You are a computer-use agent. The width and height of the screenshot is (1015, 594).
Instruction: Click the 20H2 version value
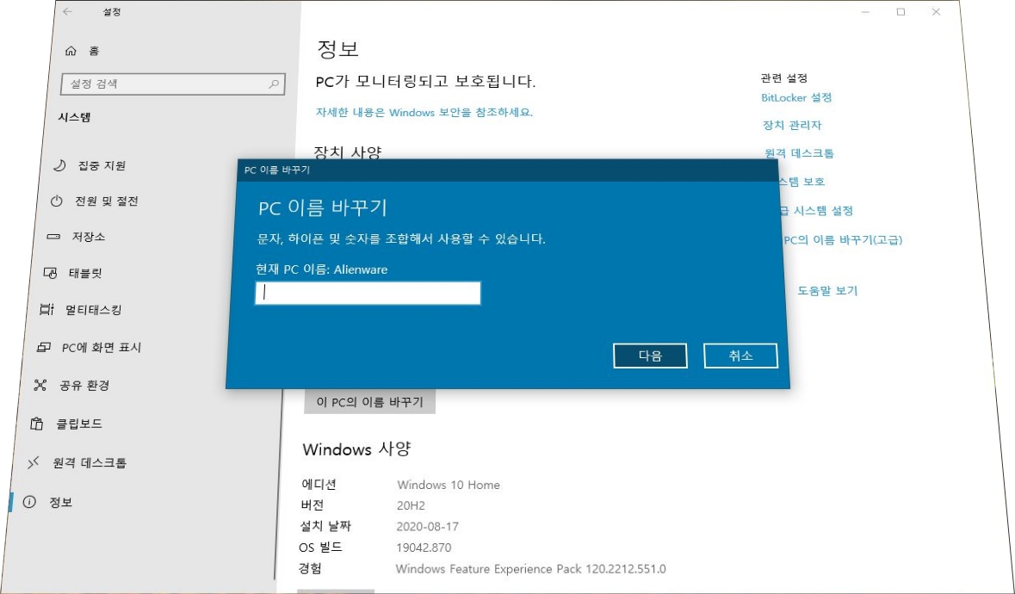pos(411,505)
